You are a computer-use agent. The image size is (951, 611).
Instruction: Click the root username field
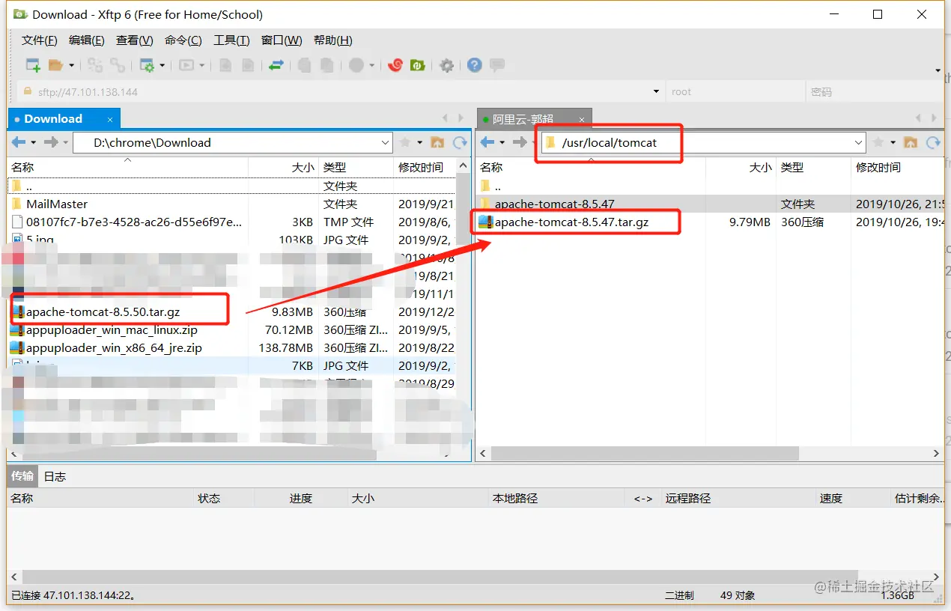pos(735,92)
